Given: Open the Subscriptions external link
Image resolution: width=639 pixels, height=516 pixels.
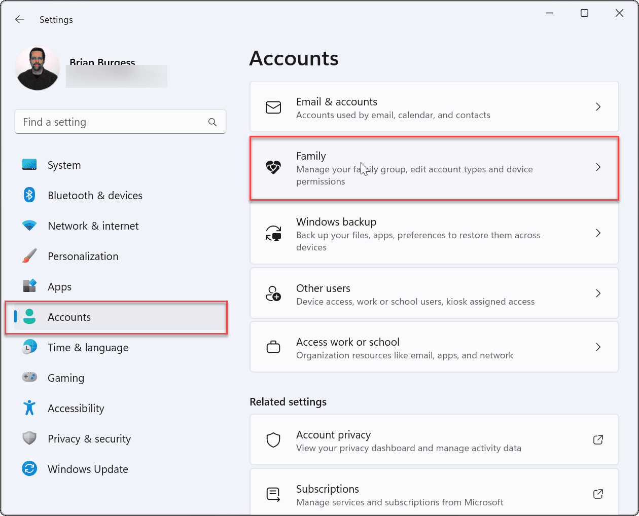Looking at the screenshot, I should (598, 494).
